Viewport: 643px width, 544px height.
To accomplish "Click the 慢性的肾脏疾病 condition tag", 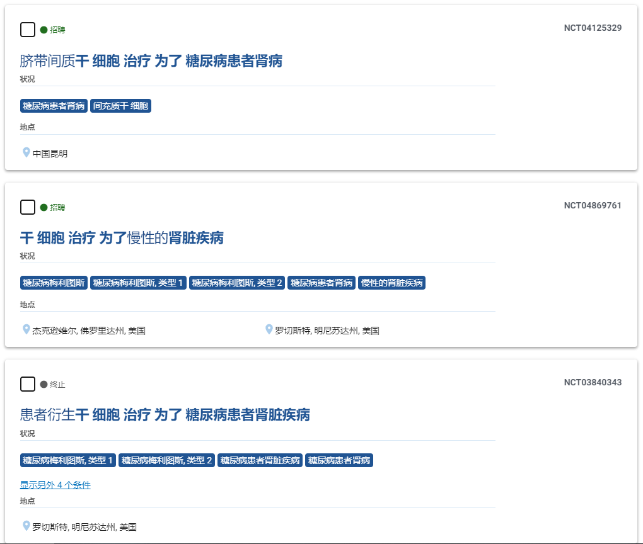I will click(391, 283).
